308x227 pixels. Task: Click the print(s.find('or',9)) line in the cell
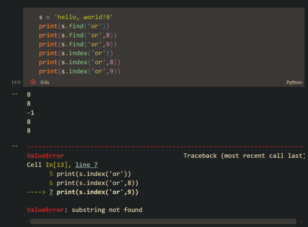(x=78, y=44)
